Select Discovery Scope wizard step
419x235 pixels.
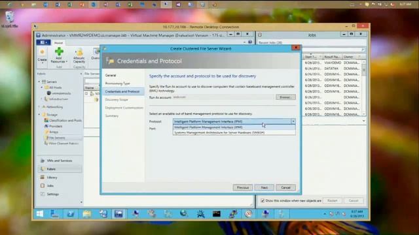click(x=117, y=100)
